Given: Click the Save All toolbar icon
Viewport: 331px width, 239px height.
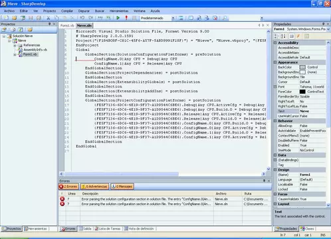Looking at the screenshot, I should [39, 18].
